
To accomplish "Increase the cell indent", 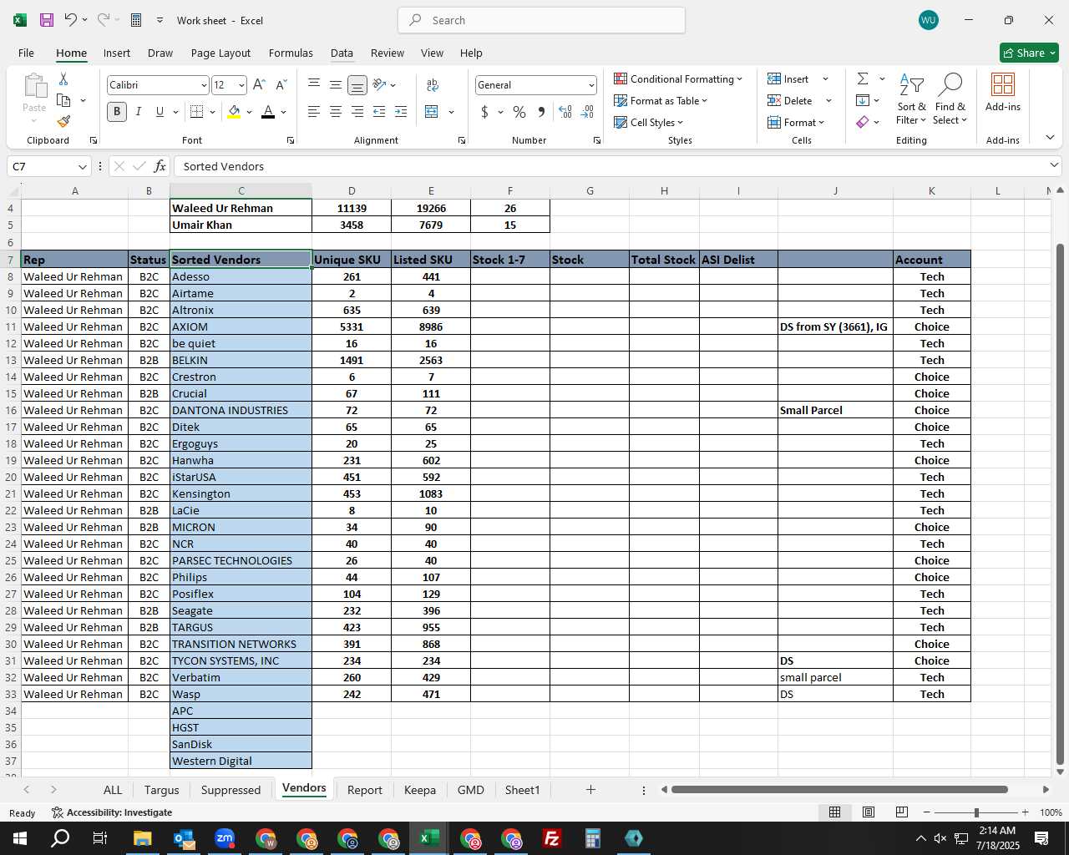I will pos(401,111).
